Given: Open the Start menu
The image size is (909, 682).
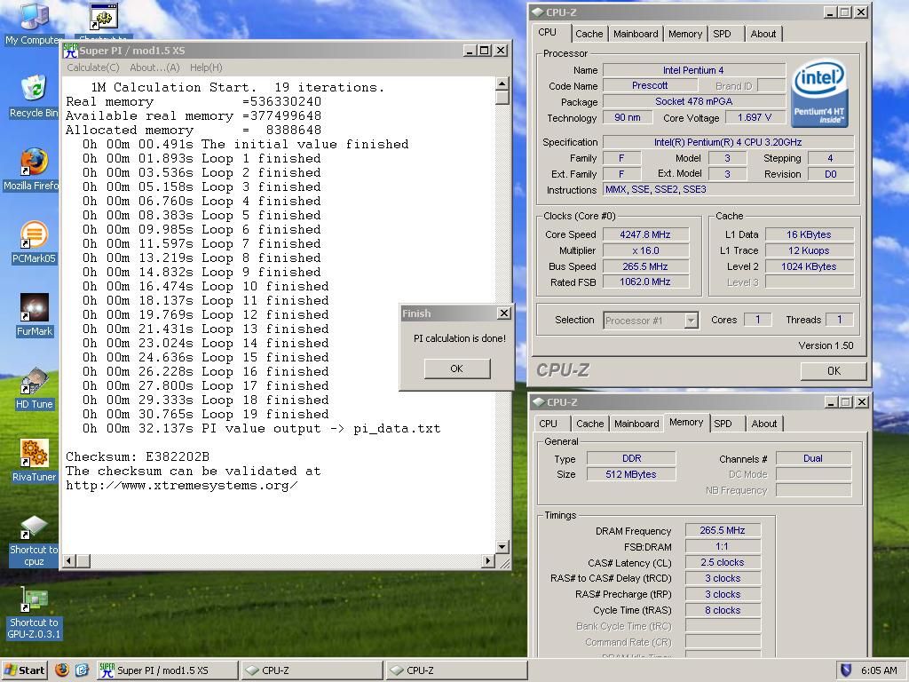Looking at the screenshot, I should [x=24, y=670].
